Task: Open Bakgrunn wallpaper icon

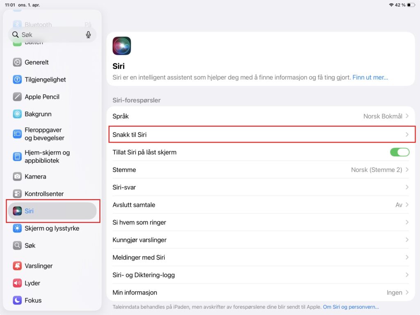Action: pyautogui.click(x=17, y=114)
